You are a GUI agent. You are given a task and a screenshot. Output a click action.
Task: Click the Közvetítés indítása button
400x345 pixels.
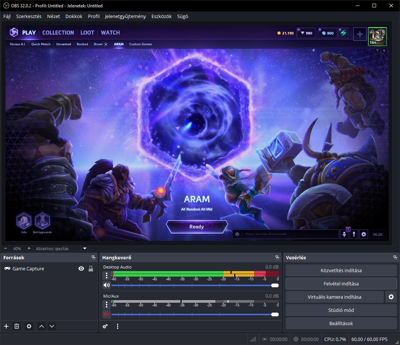(341, 270)
